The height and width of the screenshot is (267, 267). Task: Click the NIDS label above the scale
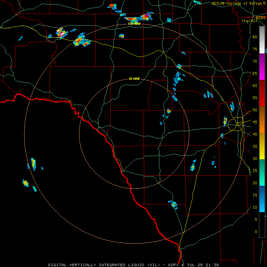[x=261, y=18]
